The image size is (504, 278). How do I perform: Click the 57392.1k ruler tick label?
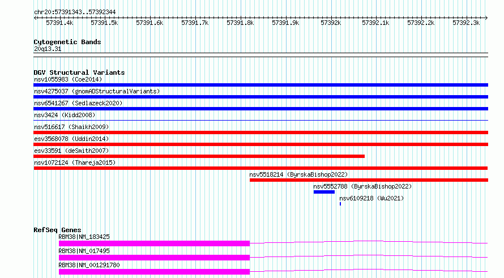click(375, 23)
